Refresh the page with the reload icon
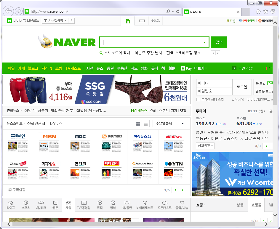This screenshot has width=280, height=229. 178,12
